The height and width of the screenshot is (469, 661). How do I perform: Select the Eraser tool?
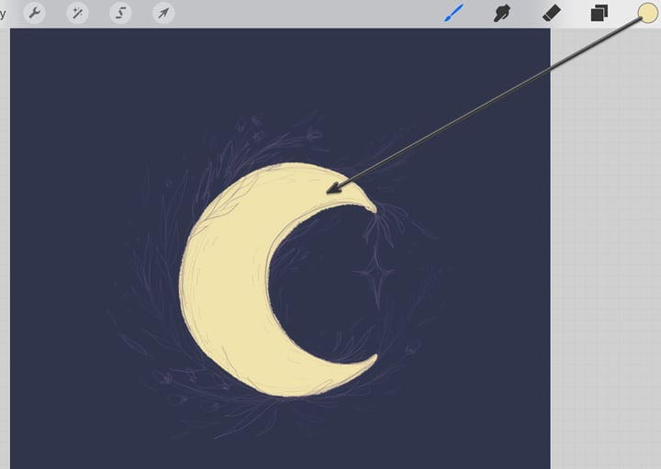point(551,13)
